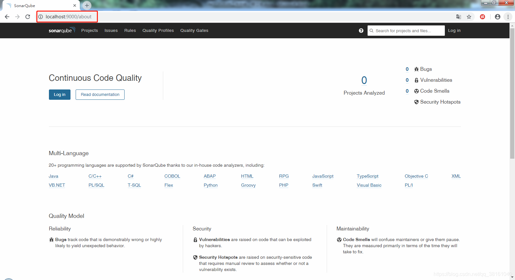Image resolution: width=515 pixels, height=280 pixels.
Task: Open the Read documentation button
Action: point(100,95)
